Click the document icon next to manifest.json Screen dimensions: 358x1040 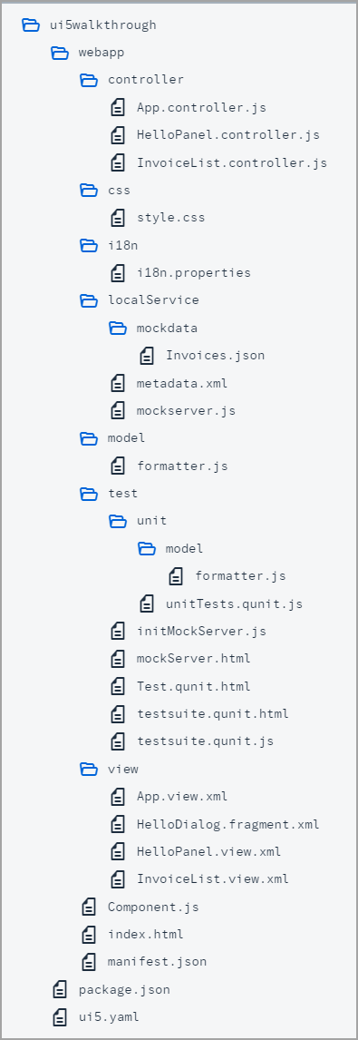pos(89,962)
